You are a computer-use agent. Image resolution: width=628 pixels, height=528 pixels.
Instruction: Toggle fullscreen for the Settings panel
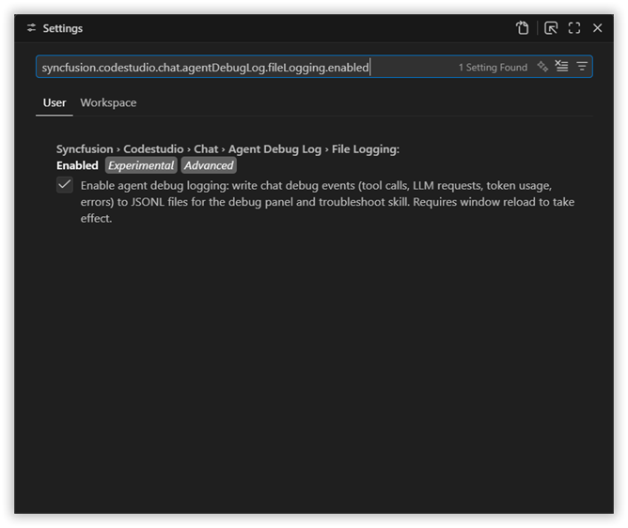click(574, 28)
